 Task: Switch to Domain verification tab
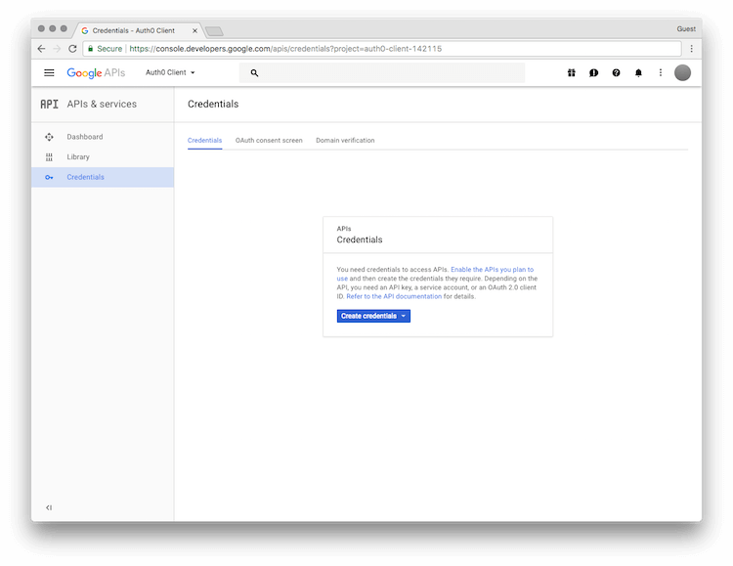pos(345,141)
